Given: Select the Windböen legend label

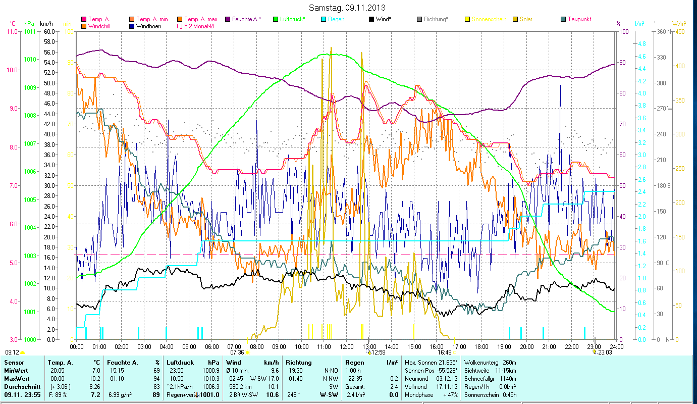Looking at the screenshot, I should 149,26.
